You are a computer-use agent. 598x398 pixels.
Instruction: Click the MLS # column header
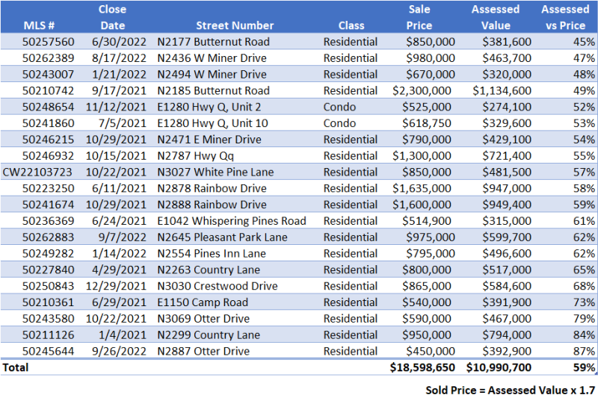[39, 25]
